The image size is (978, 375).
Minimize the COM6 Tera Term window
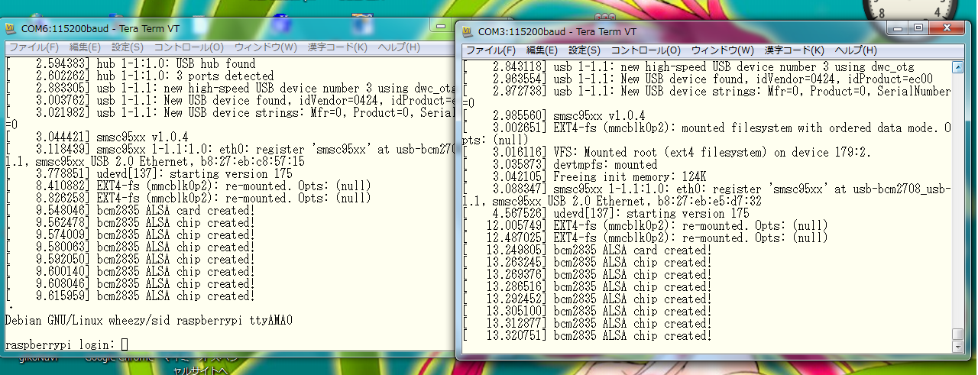pyautogui.click(x=439, y=25)
